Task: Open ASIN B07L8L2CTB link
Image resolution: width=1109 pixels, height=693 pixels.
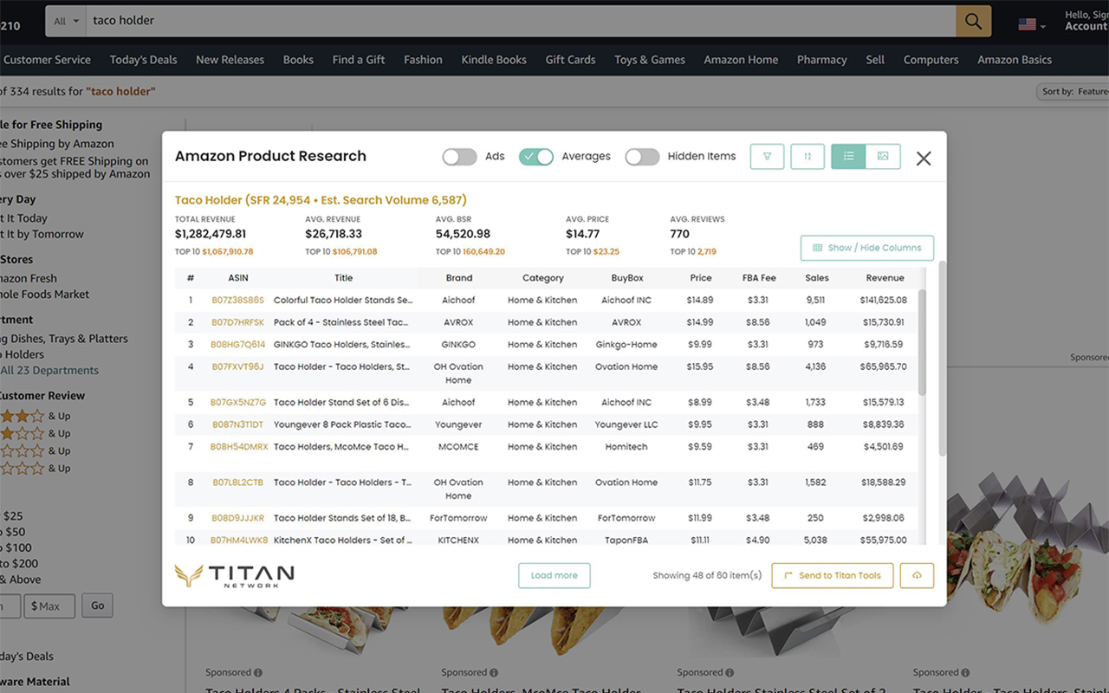Action: click(237, 483)
